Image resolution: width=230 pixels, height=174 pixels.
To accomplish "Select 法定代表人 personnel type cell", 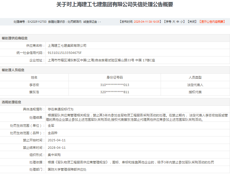I will (x=195, y=85).
